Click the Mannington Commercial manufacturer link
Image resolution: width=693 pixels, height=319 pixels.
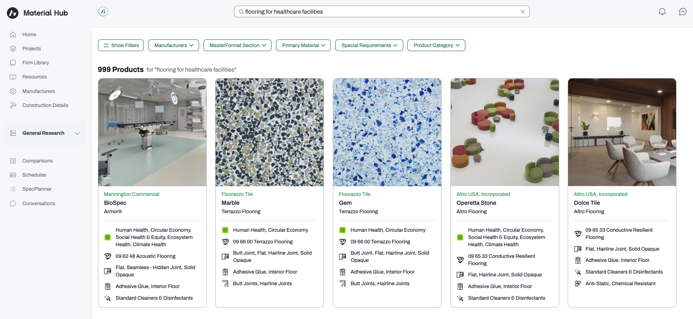[132, 194]
